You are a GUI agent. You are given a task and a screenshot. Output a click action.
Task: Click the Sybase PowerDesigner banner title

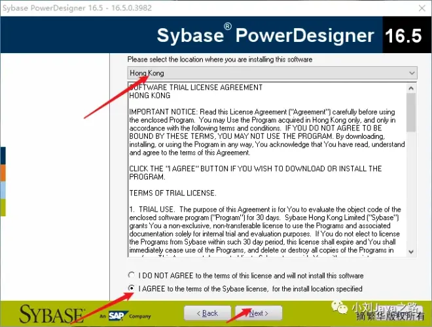click(265, 35)
